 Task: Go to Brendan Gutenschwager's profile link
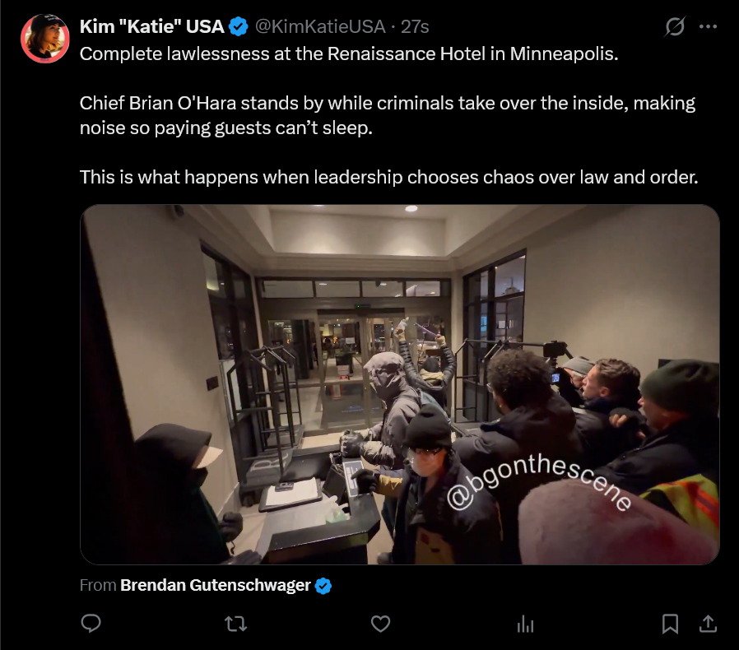click(x=216, y=586)
